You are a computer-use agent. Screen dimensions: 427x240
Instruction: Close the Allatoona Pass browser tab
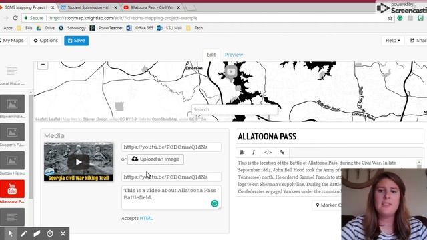tap(179, 7)
